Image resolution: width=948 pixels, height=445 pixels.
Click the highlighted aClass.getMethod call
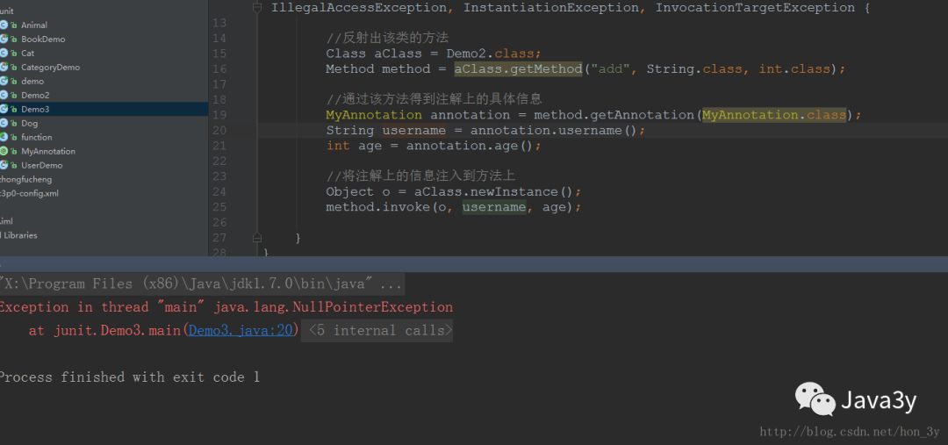(518, 69)
